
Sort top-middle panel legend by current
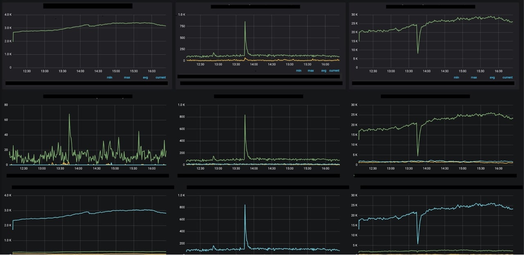click(334, 70)
